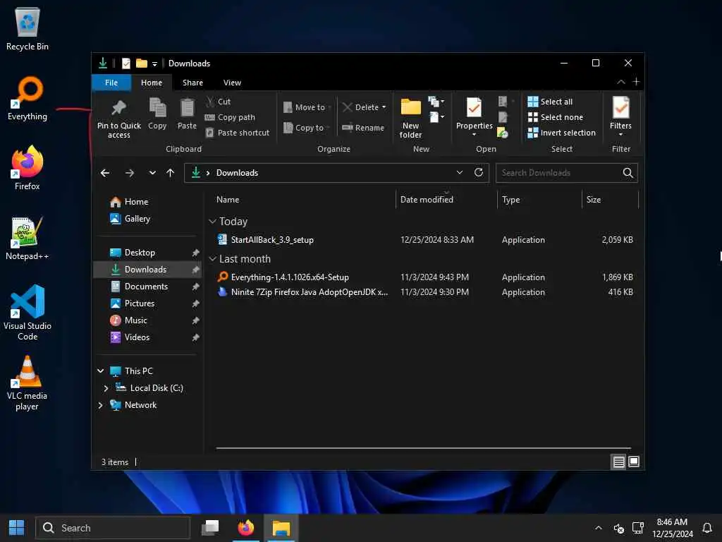Open the Move to command
This screenshot has width=722, height=542.
click(307, 107)
